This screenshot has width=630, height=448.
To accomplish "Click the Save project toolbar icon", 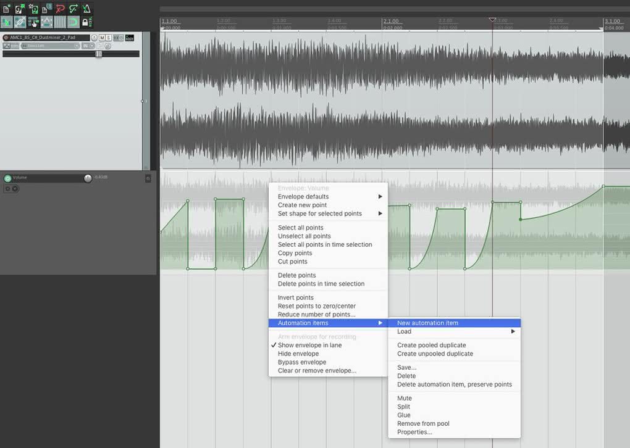I will [x=33, y=9].
